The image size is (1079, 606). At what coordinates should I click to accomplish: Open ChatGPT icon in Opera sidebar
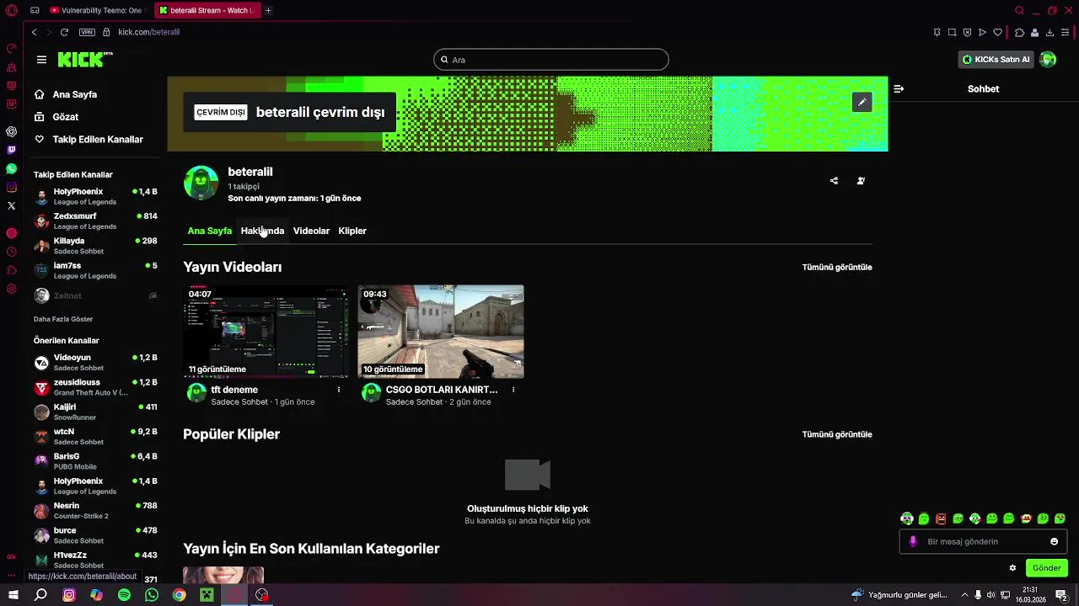pyautogui.click(x=11, y=131)
